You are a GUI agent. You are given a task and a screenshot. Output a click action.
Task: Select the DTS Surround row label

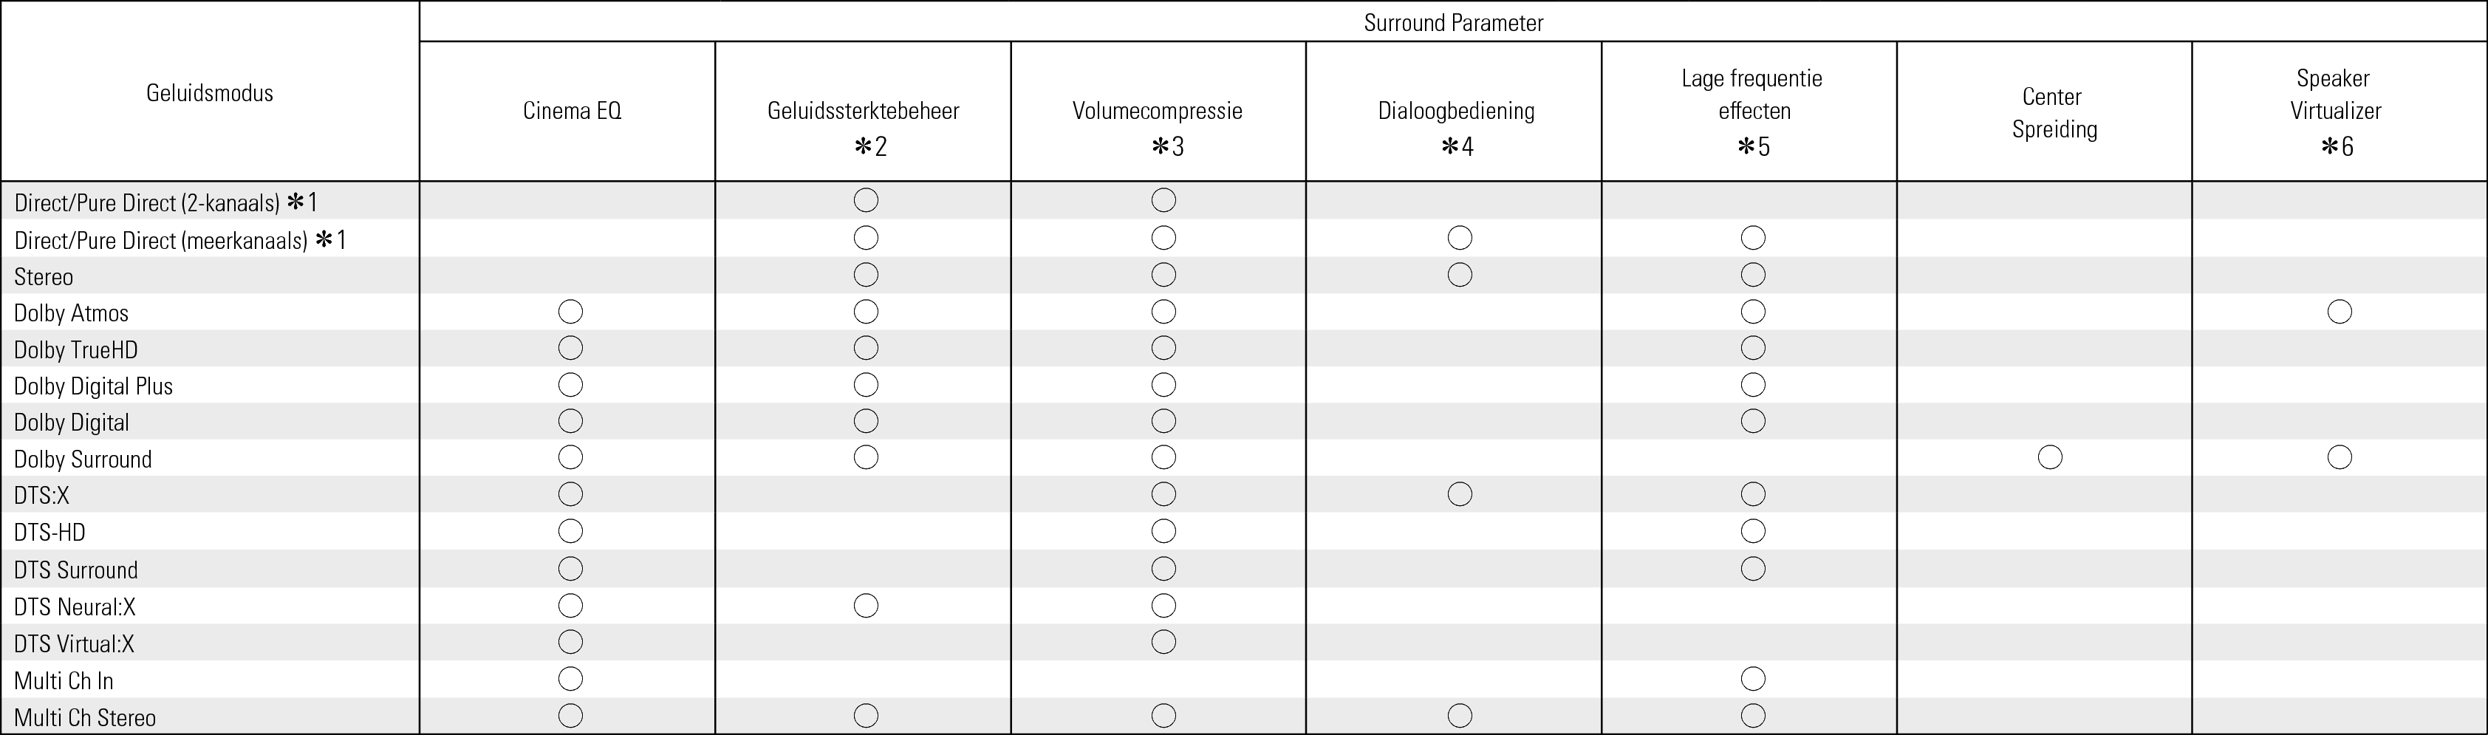(x=75, y=570)
